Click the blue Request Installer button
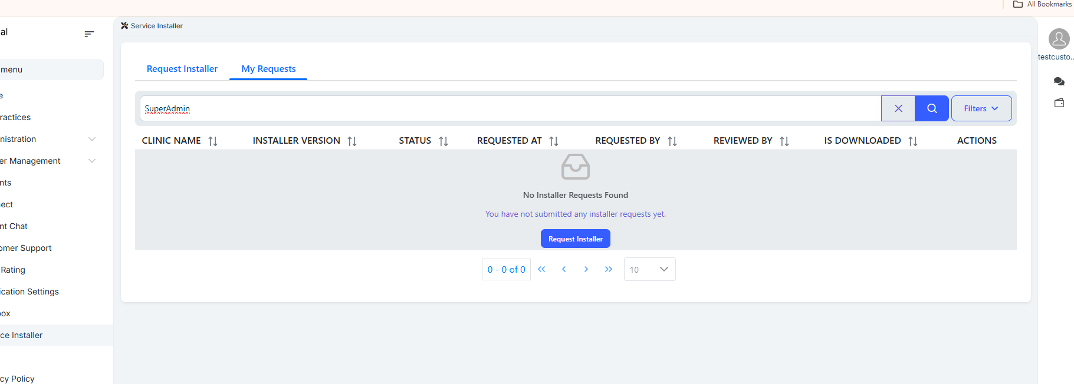The height and width of the screenshot is (384, 1074). click(575, 239)
